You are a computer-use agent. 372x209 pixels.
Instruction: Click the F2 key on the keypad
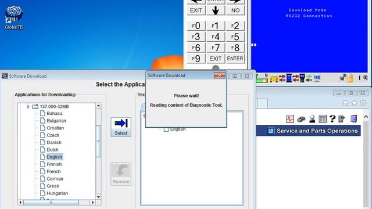click(x=235, y=26)
